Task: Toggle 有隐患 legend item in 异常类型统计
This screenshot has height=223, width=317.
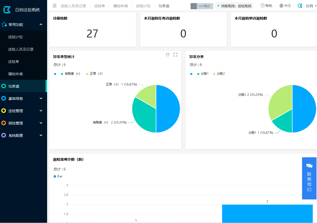Action: coord(71,74)
